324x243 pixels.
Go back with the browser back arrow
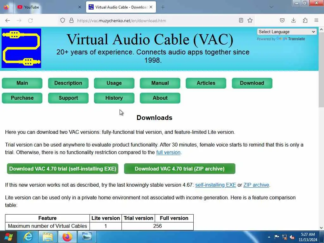tap(8, 21)
